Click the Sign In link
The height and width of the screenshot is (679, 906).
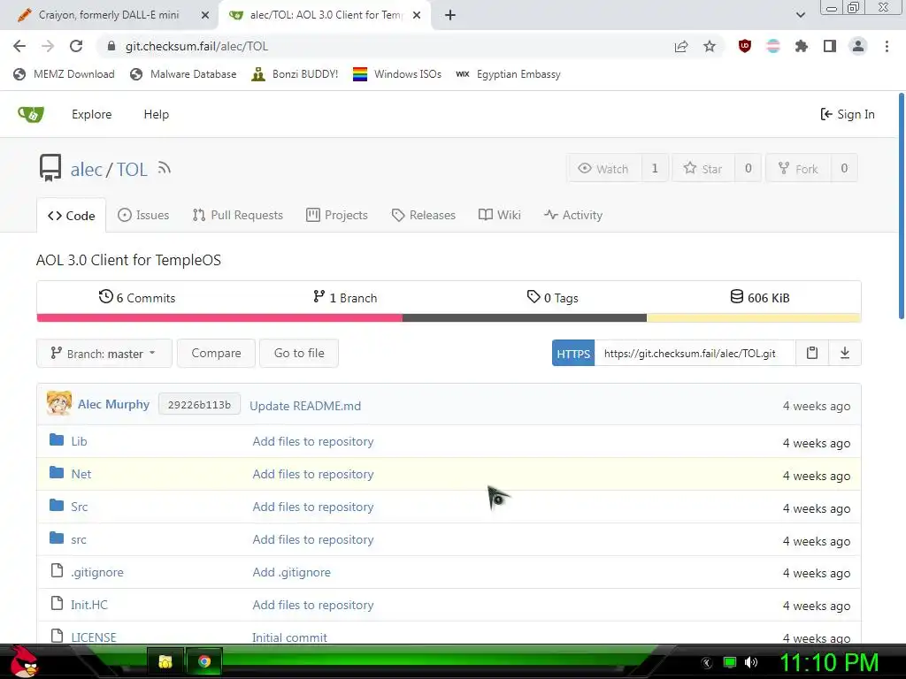pyautogui.click(x=848, y=114)
